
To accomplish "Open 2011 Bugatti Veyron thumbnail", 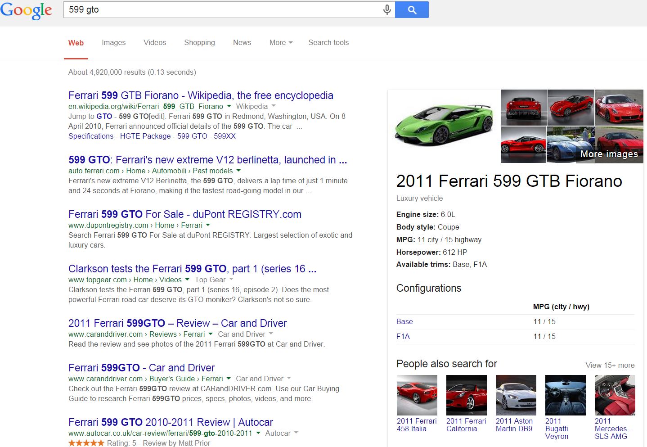I will [565, 395].
